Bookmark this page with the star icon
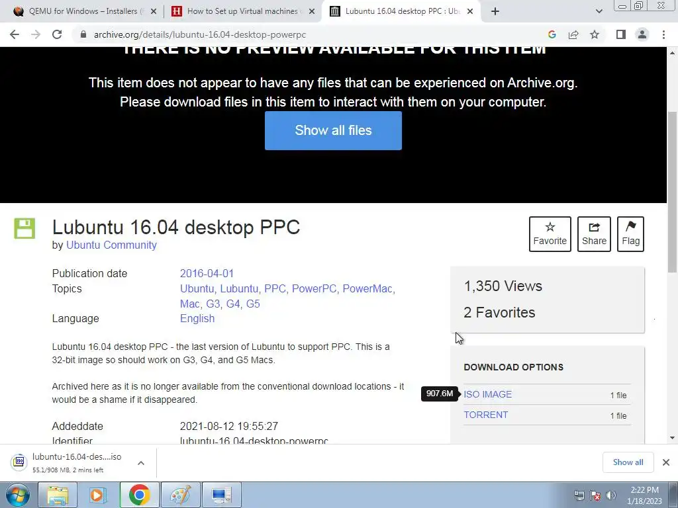Screen dimensions: 678x508 (x=595, y=34)
